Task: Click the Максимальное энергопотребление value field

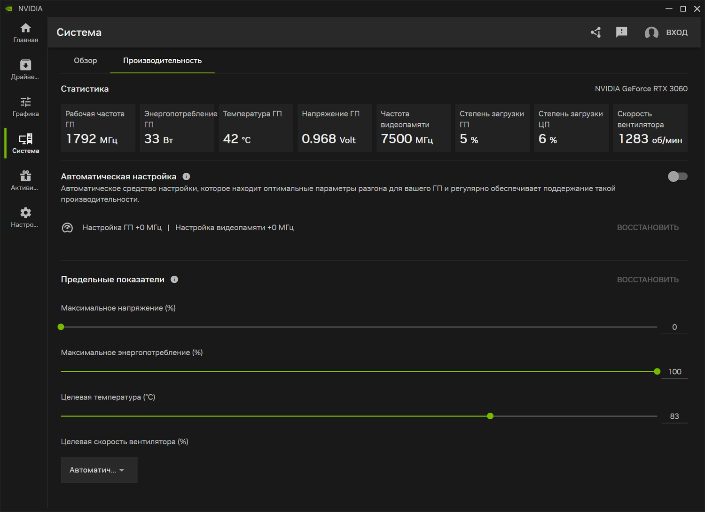Action: tap(674, 372)
